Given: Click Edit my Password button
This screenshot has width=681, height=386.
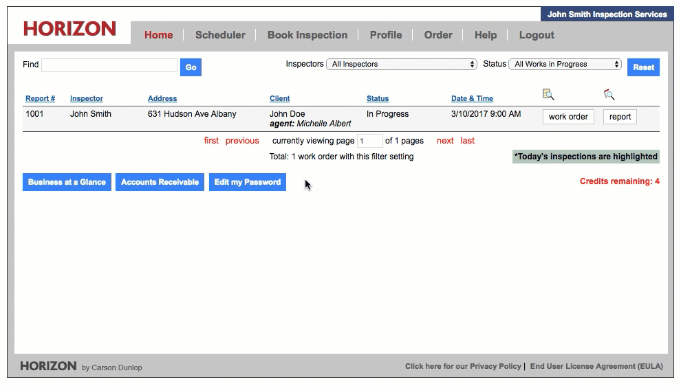Looking at the screenshot, I should pos(248,182).
